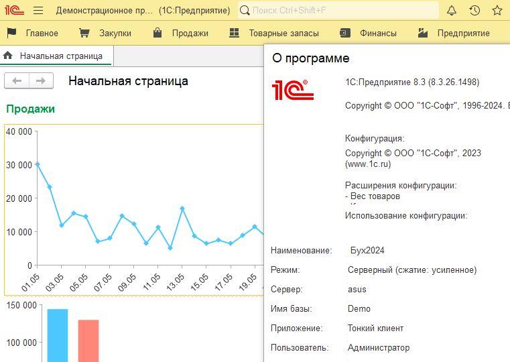Screen dimensions: 510x362
Task: Go forward with the right arrow button
Action: (41, 80)
